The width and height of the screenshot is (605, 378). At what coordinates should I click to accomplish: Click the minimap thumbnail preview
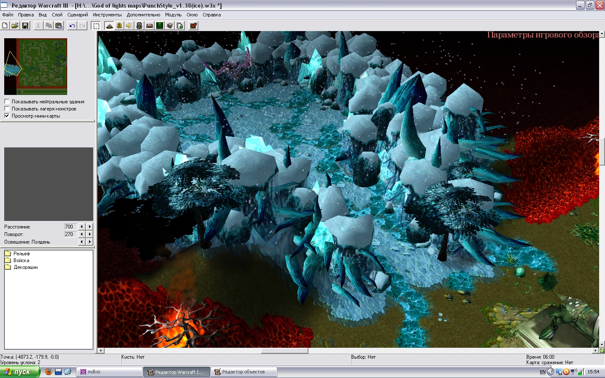36,66
